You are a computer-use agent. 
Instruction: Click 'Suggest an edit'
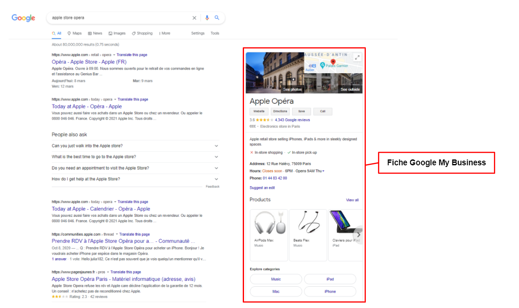(262, 188)
